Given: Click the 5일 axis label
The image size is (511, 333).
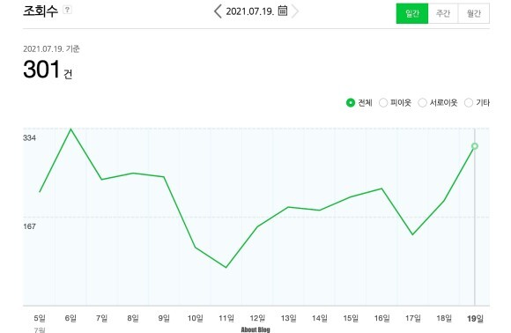Looking at the screenshot, I should [x=40, y=318].
